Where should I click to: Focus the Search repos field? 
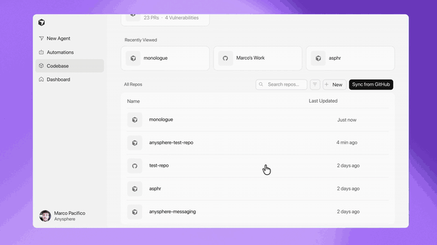(x=281, y=84)
